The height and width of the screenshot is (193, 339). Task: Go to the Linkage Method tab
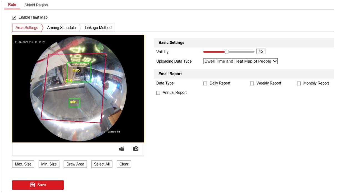98,27
